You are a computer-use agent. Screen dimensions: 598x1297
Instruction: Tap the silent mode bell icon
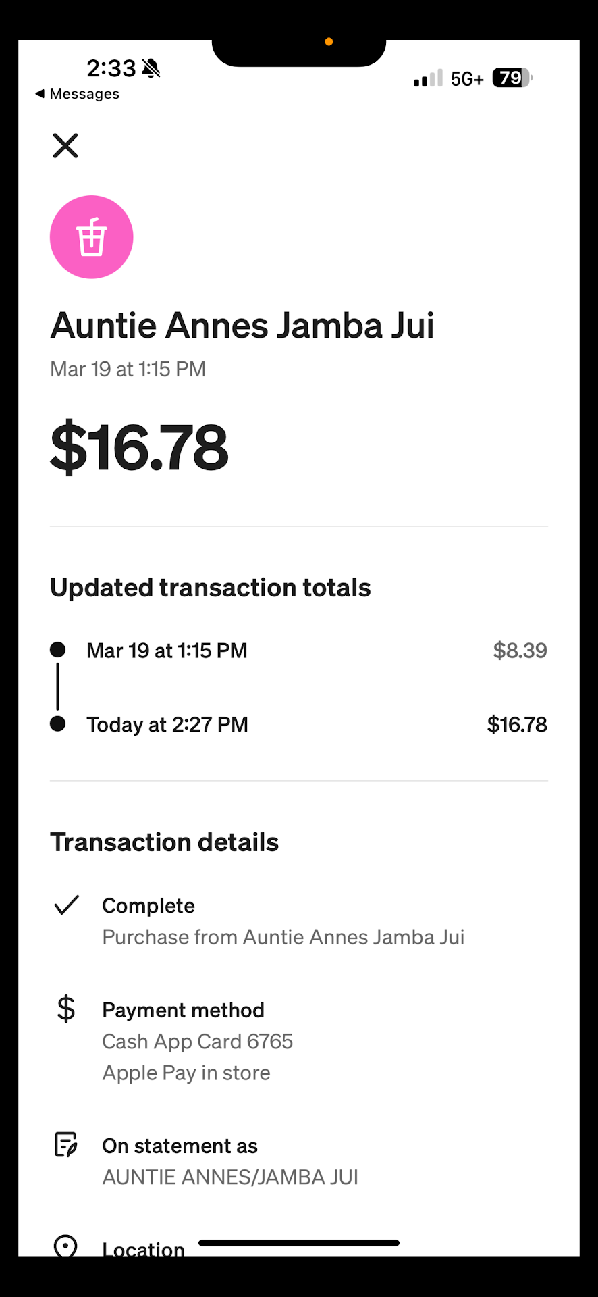coord(151,68)
